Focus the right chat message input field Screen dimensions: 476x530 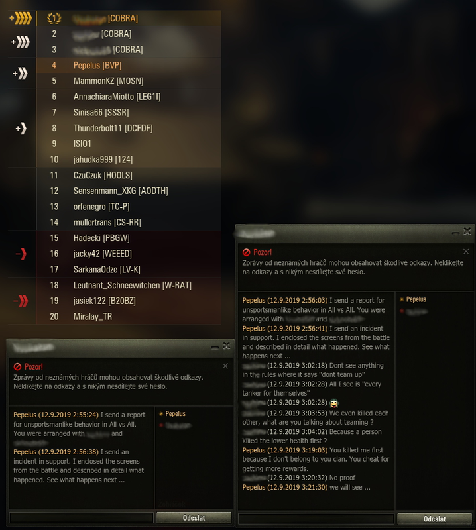(x=316, y=519)
